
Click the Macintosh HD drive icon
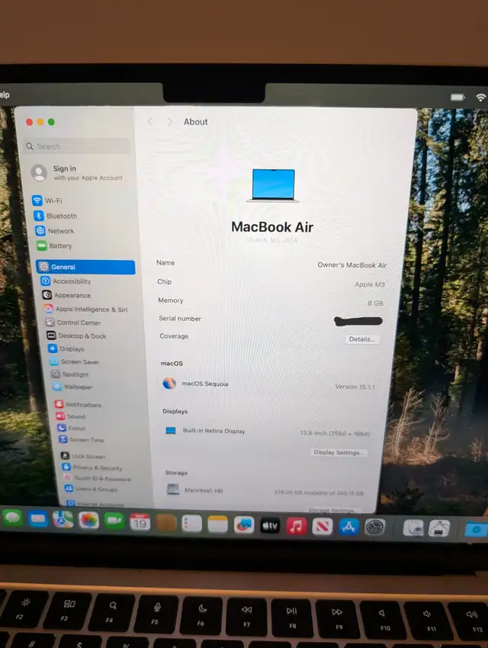(x=173, y=489)
